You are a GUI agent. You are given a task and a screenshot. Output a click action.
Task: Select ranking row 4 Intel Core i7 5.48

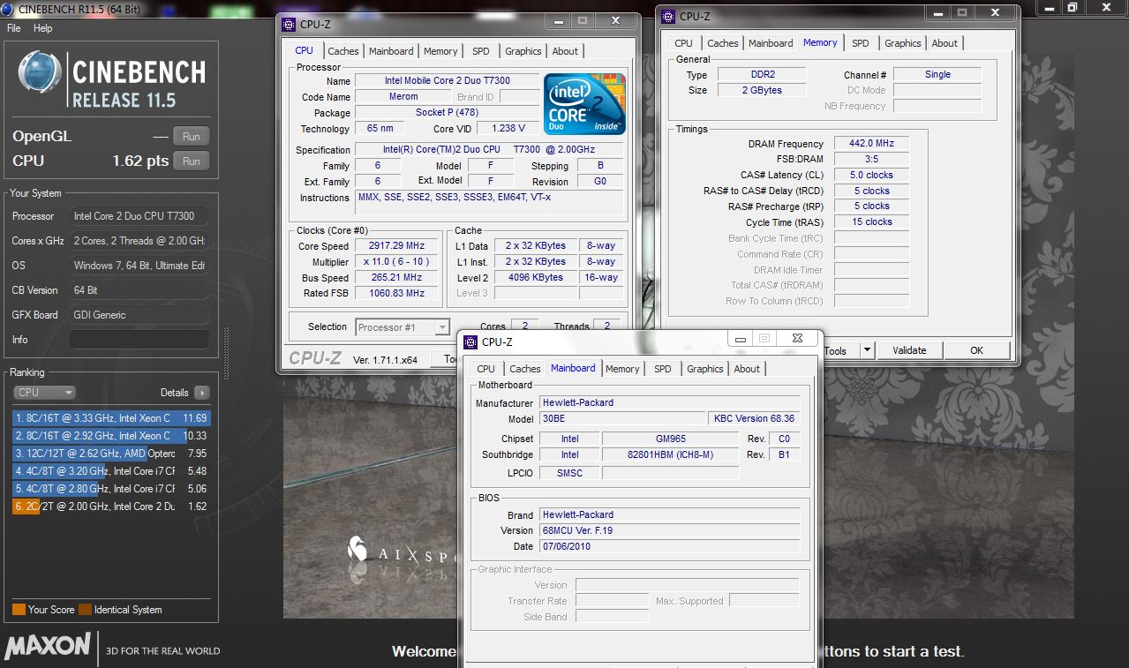[x=111, y=471]
